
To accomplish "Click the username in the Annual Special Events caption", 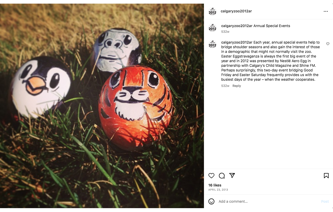I will point(237,26).
